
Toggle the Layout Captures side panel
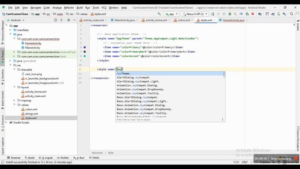coord(2,146)
